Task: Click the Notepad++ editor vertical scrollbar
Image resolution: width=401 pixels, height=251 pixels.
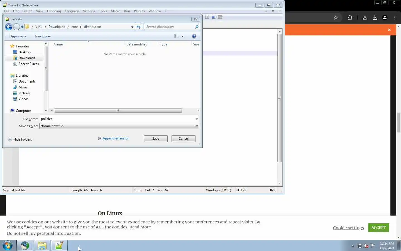Action: (x=280, y=98)
